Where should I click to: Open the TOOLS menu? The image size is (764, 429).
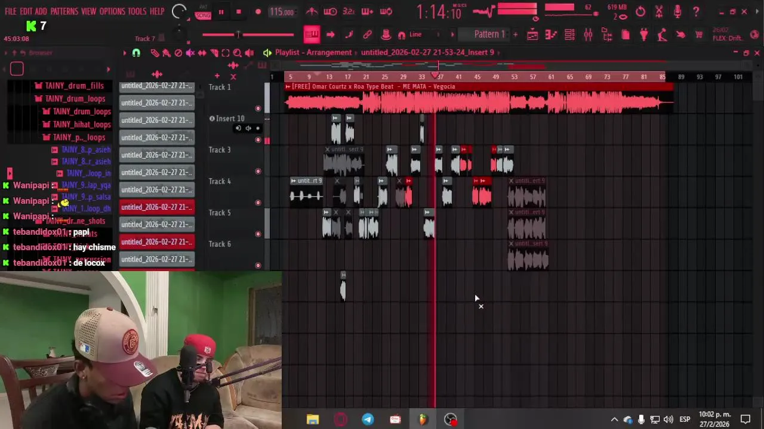[x=137, y=11]
